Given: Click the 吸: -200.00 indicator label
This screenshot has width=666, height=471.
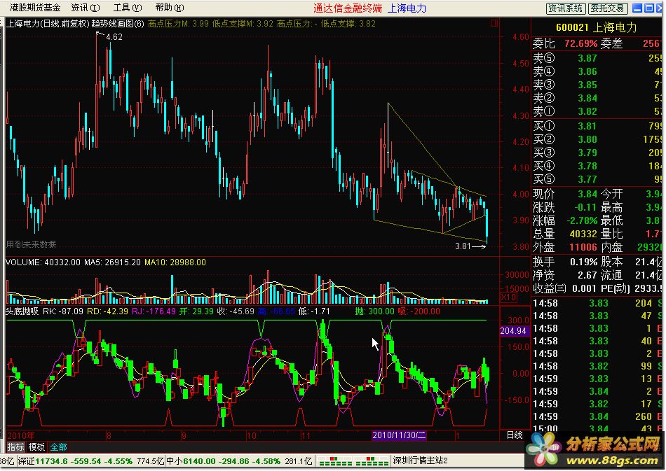Looking at the screenshot, I should [419, 311].
